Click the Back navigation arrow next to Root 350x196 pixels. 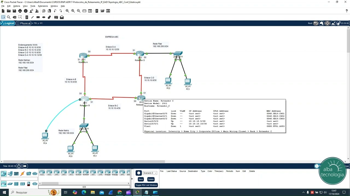pos(316,23)
